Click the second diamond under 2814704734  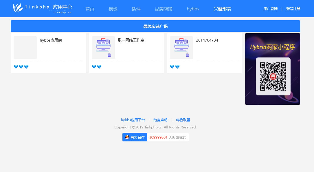[177, 67]
